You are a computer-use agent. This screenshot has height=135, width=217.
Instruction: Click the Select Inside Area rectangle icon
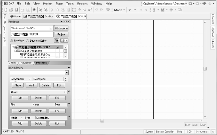tap(74, 10)
